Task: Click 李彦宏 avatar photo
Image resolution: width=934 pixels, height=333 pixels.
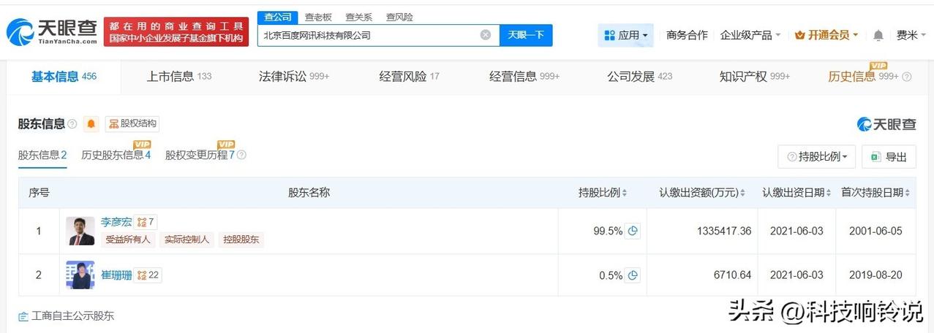Action: [x=80, y=231]
